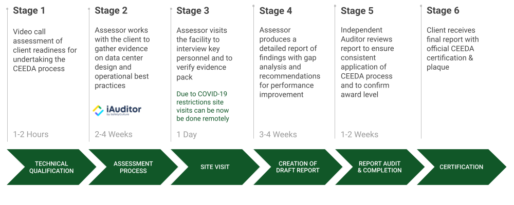Select the Certification arrow

(x=461, y=167)
